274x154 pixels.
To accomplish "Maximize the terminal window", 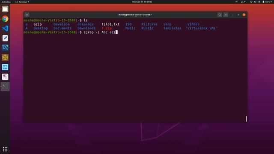I will (x=238, y=15).
